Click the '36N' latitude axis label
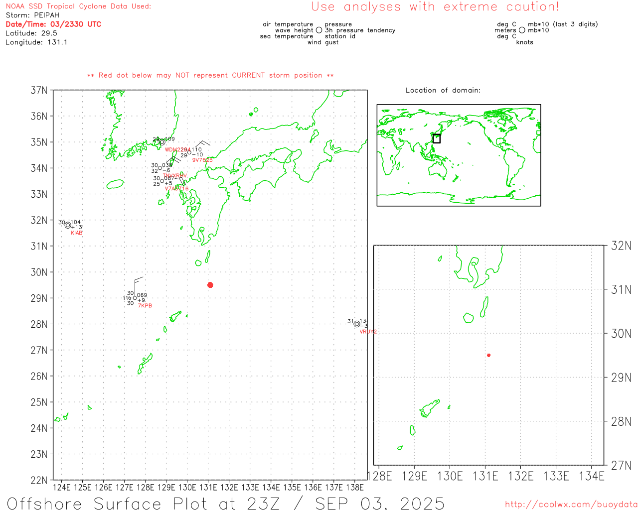638x510 pixels. (x=39, y=117)
